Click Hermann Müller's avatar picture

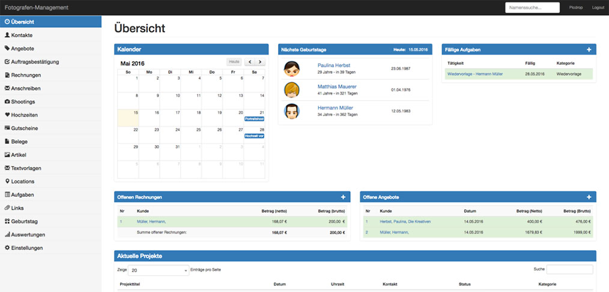292,111
